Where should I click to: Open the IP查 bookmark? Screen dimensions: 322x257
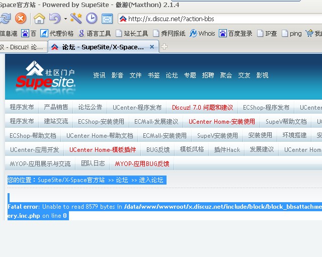tap(267, 33)
